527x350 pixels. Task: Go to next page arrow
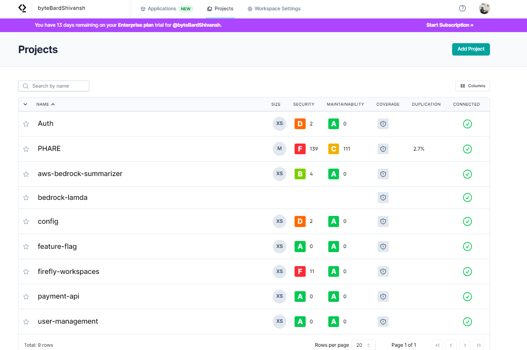(464, 345)
